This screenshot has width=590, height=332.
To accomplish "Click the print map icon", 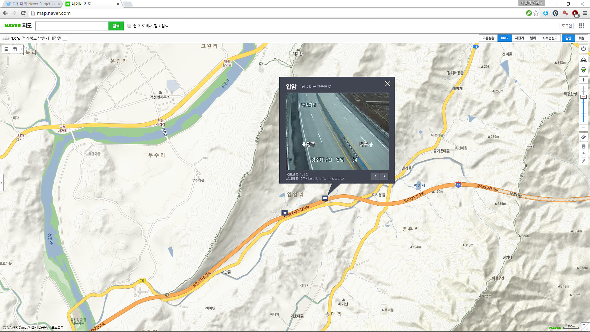I will point(583,147).
